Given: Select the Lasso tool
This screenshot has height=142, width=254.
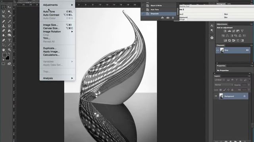Looking at the screenshot, I should tap(4, 12).
